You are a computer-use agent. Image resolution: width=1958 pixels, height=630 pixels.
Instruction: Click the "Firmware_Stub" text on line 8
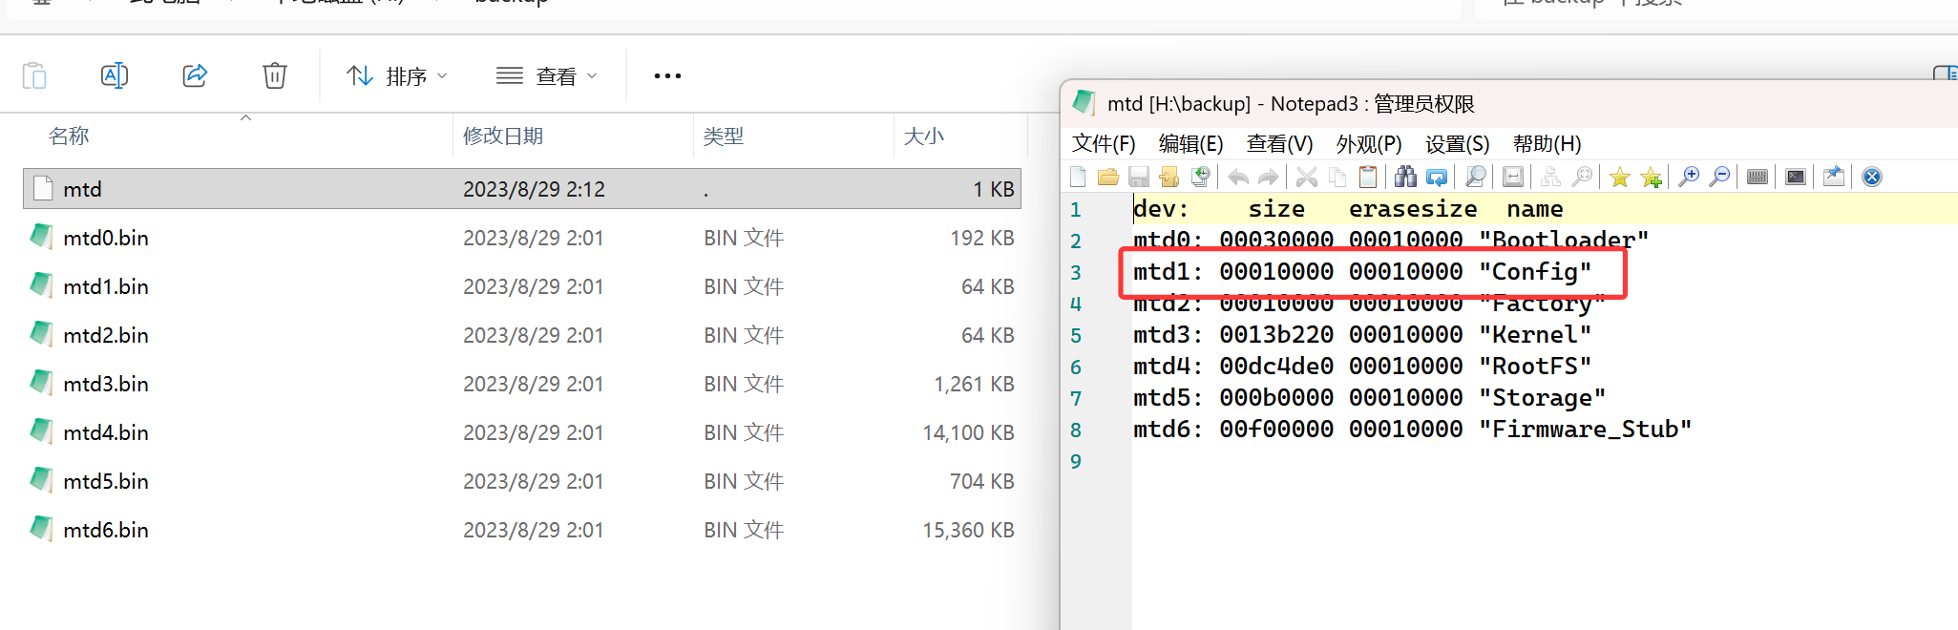click(x=1585, y=430)
